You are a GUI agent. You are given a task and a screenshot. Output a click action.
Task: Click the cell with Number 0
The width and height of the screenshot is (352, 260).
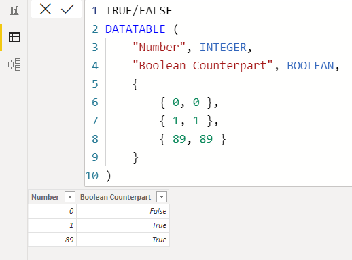click(x=52, y=211)
